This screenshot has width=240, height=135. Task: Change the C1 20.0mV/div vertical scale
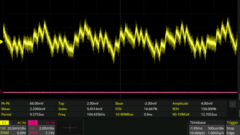16,128
